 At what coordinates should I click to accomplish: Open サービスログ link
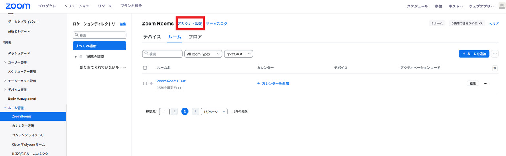[x=217, y=24]
